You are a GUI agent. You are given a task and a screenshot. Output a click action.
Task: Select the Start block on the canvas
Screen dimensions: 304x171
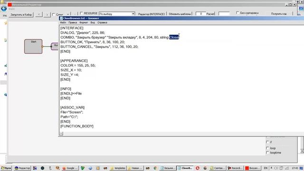(33, 47)
